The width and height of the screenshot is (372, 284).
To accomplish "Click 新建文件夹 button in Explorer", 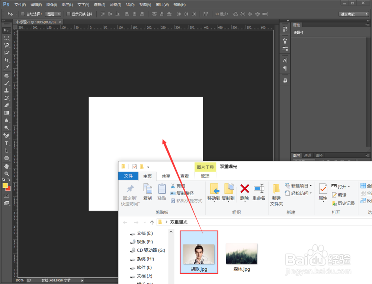I will (x=276, y=195).
